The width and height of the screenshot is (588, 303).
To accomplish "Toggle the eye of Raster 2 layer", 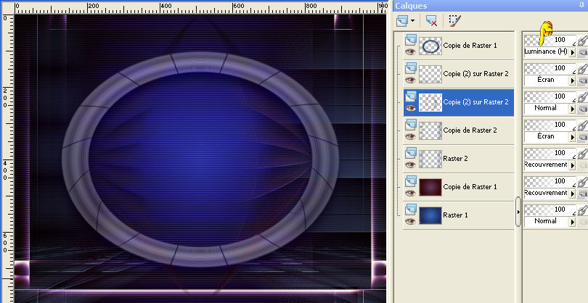I will [411, 165].
